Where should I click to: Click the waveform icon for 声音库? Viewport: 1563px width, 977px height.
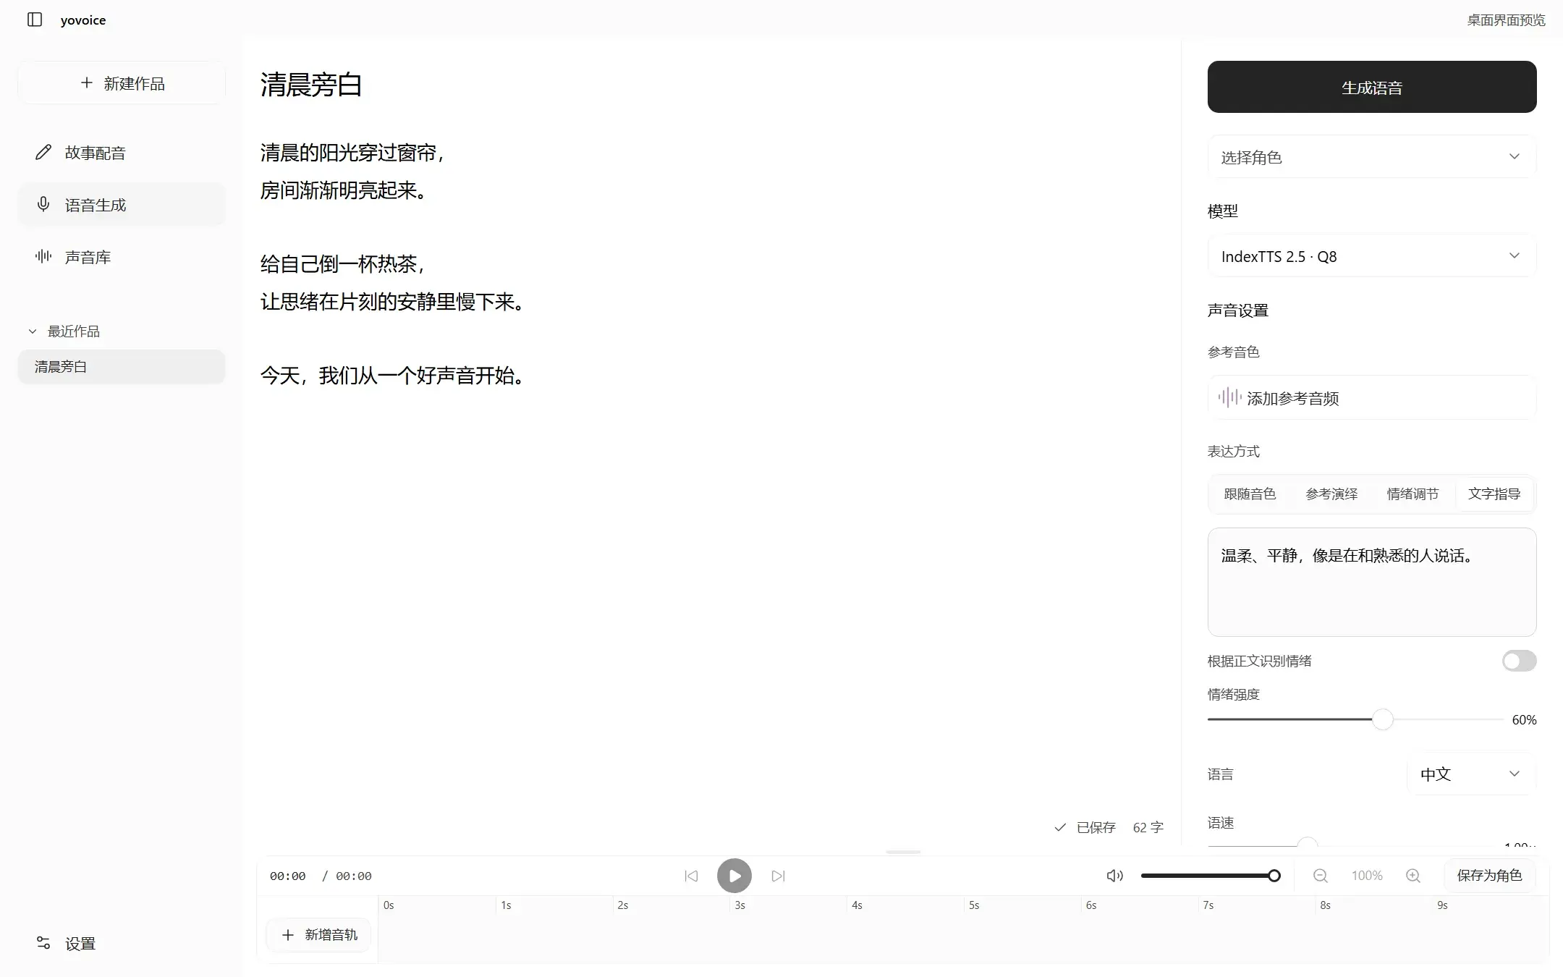43,256
